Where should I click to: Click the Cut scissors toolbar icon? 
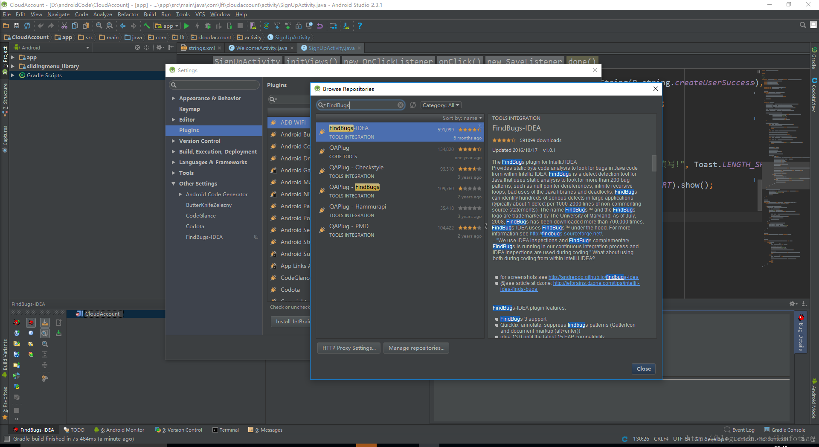pyautogui.click(x=64, y=26)
